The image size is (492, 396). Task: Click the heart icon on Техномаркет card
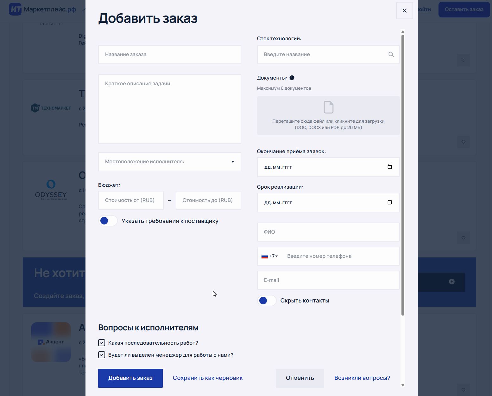tap(463, 142)
